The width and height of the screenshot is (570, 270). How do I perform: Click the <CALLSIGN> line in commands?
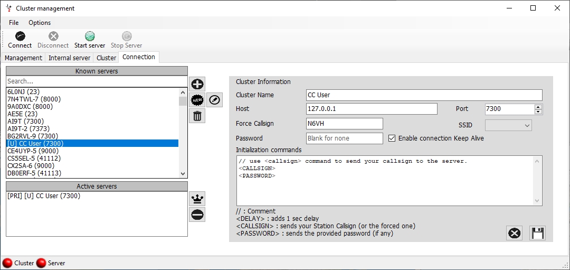pyautogui.click(x=257, y=169)
